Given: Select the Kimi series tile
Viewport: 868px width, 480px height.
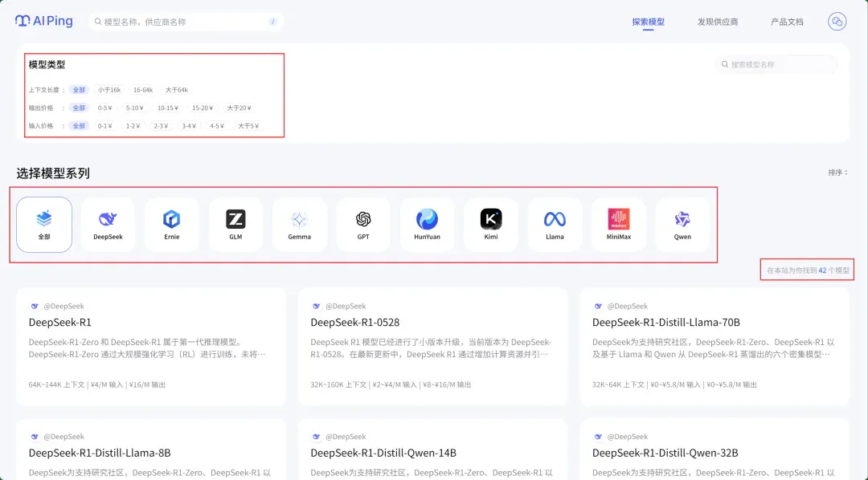Looking at the screenshot, I should [x=491, y=225].
